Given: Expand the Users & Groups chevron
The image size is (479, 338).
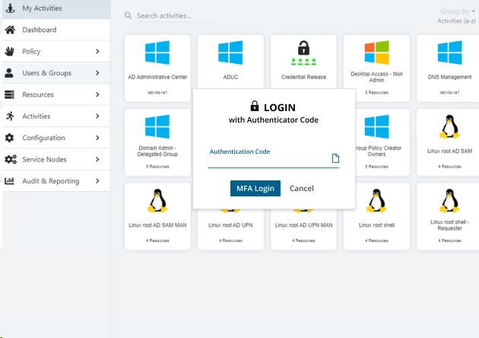Looking at the screenshot, I should 97,73.
